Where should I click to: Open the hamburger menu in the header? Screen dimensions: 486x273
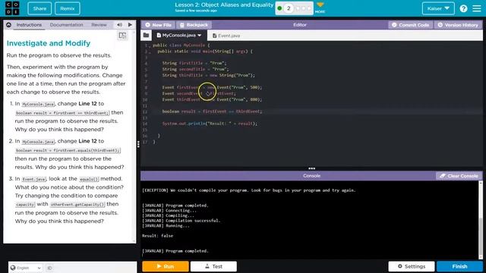click(477, 8)
